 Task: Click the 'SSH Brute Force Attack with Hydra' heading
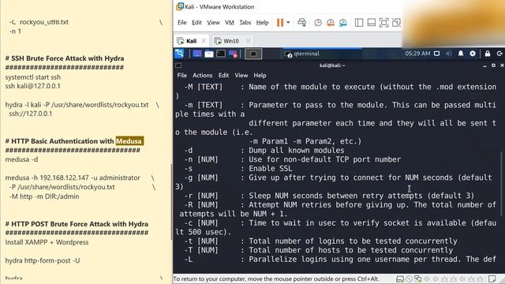pyautogui.click(x=65, y=58)
